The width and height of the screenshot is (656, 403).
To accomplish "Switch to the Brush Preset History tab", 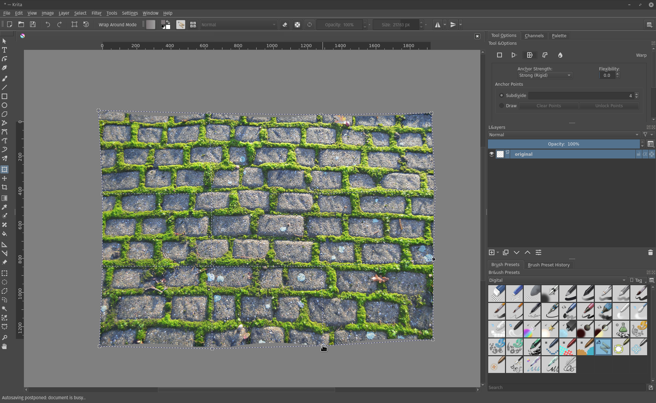I will [x=548, y=265].
